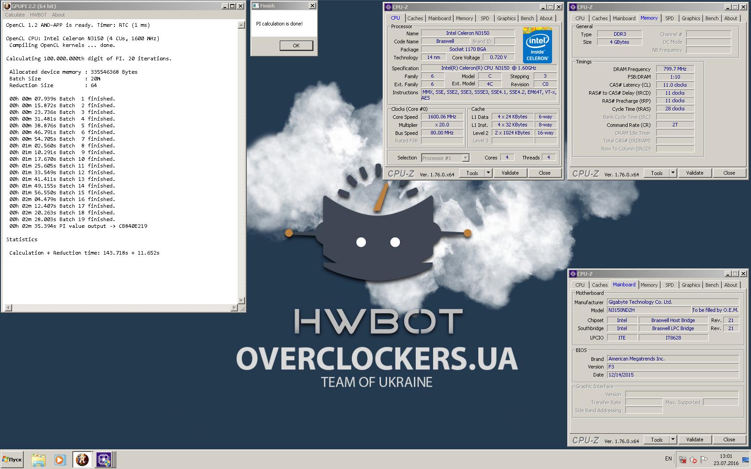Click the CPU-Z taskbar icon
Image resolution: width=751 pixels, height=469 pixels.
pyautogui.click(x=104, y=460)
